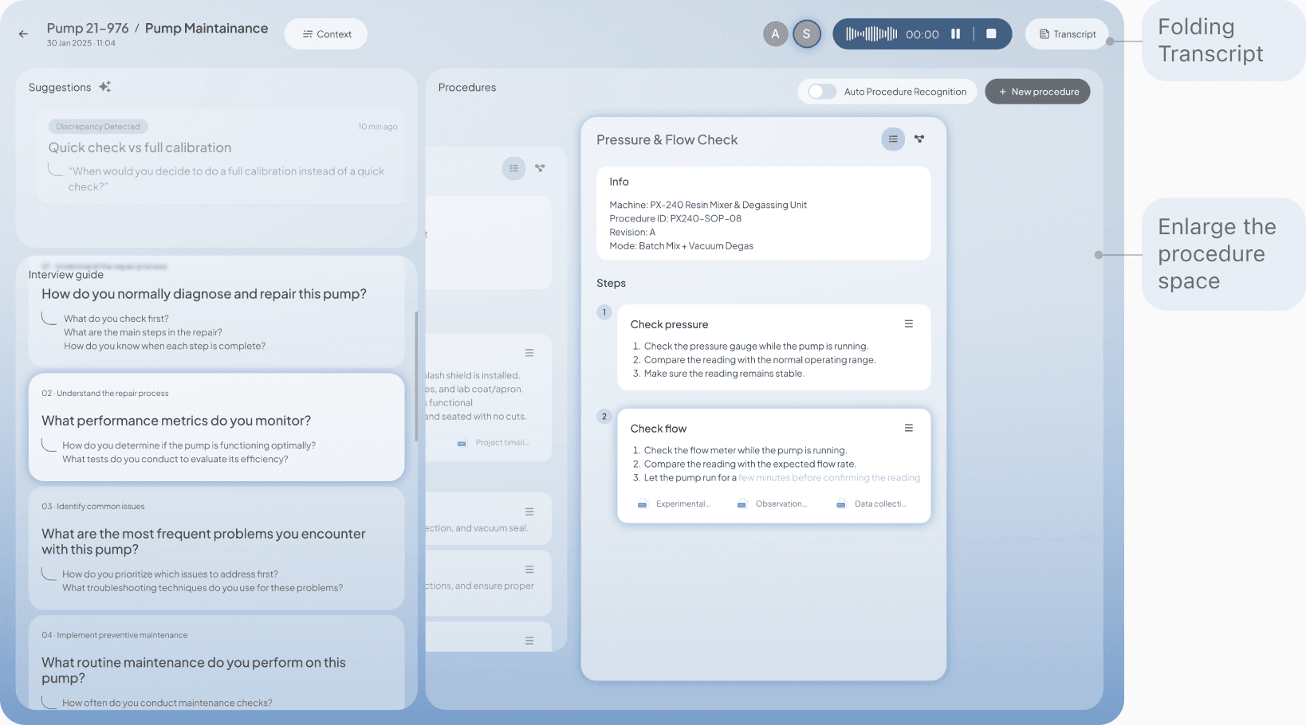Viewport: 1306px width, 725px height.
Task: Stop the recording
Action: click(x=991, y=34)
